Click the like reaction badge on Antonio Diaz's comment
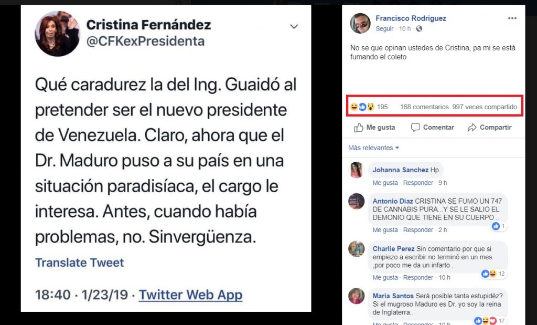 (498, 226)
